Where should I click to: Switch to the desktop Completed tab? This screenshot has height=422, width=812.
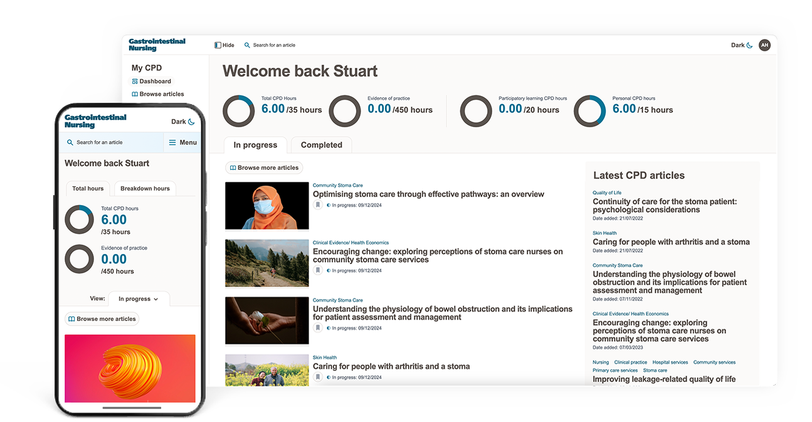tap(321, 145)
